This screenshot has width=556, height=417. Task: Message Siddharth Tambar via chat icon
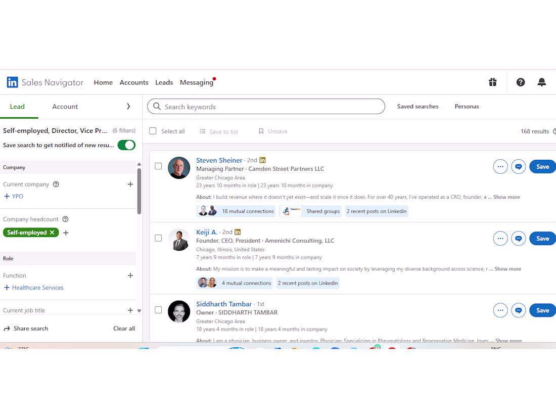point(518,310)
